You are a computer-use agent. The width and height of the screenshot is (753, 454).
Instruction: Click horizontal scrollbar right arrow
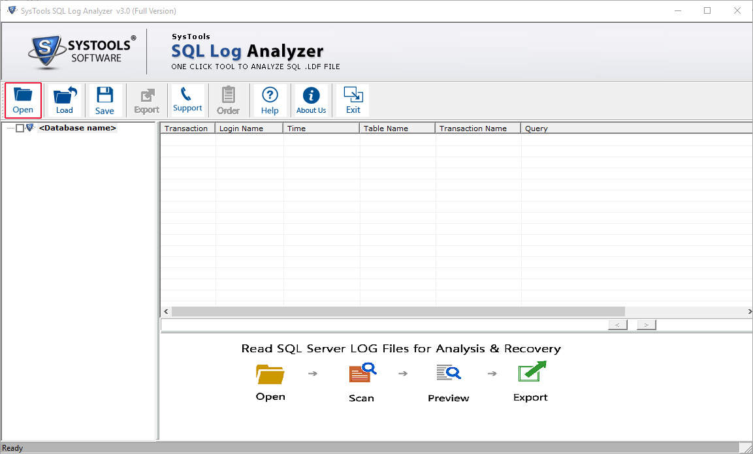click(749, 312)
